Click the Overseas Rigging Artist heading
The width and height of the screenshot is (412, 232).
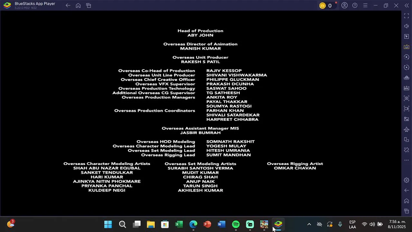[295, 164]
